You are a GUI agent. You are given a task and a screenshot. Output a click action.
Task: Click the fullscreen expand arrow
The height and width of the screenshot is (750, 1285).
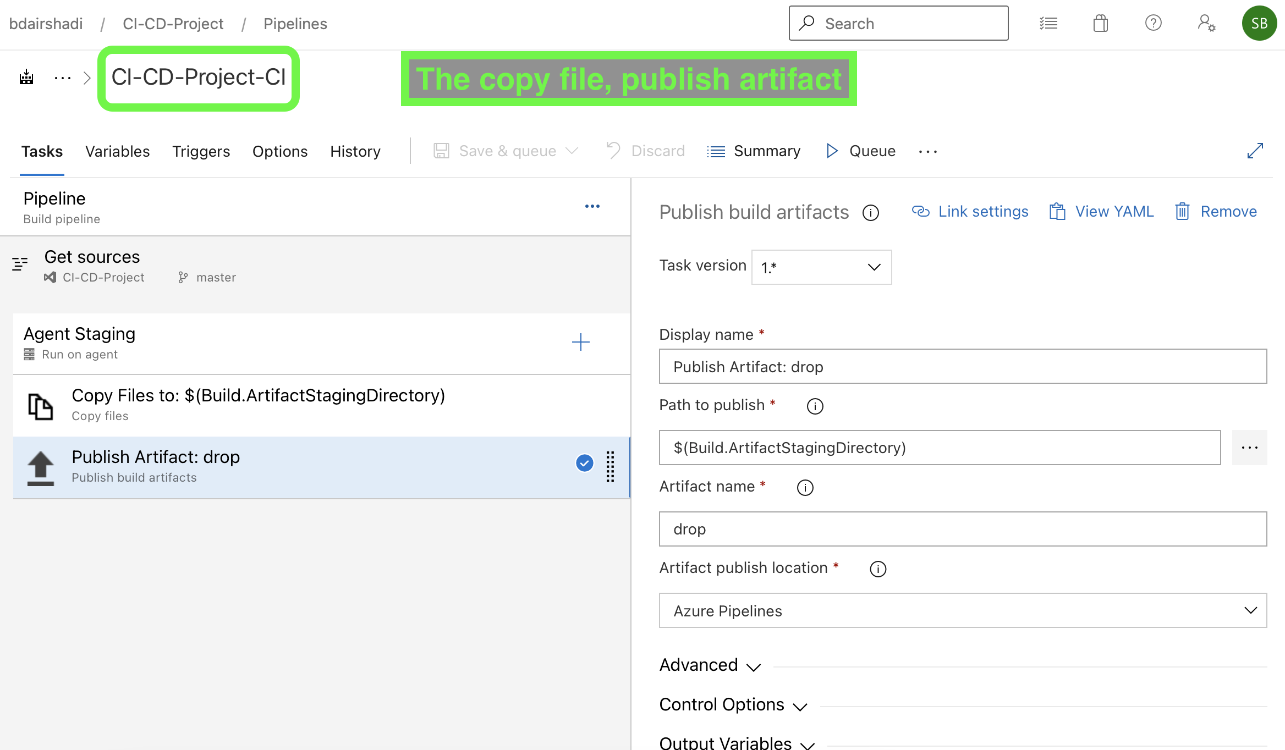tap(1255, 150)
